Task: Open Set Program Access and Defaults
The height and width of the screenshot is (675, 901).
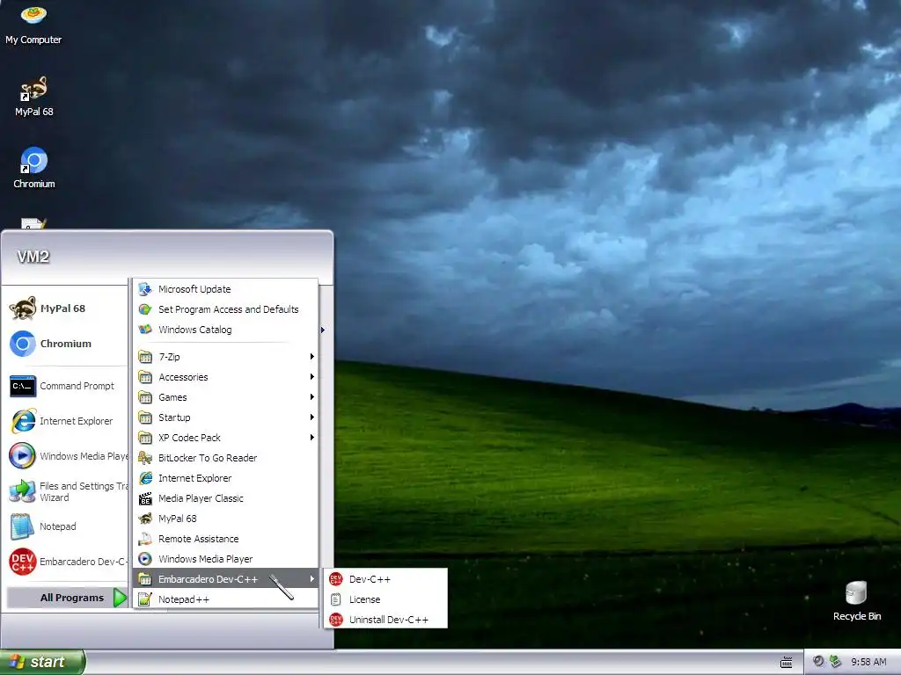Action: 226,309
